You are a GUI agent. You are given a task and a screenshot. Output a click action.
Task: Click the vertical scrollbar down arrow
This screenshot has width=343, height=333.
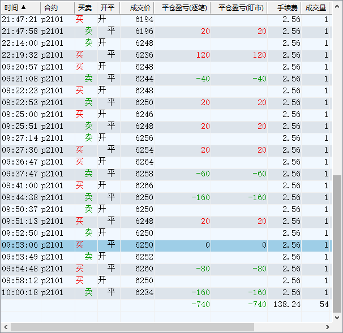pos(337,317)
